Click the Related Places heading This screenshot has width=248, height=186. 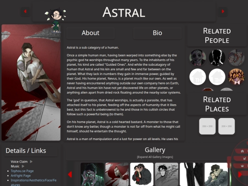click(x=217, y=104)
